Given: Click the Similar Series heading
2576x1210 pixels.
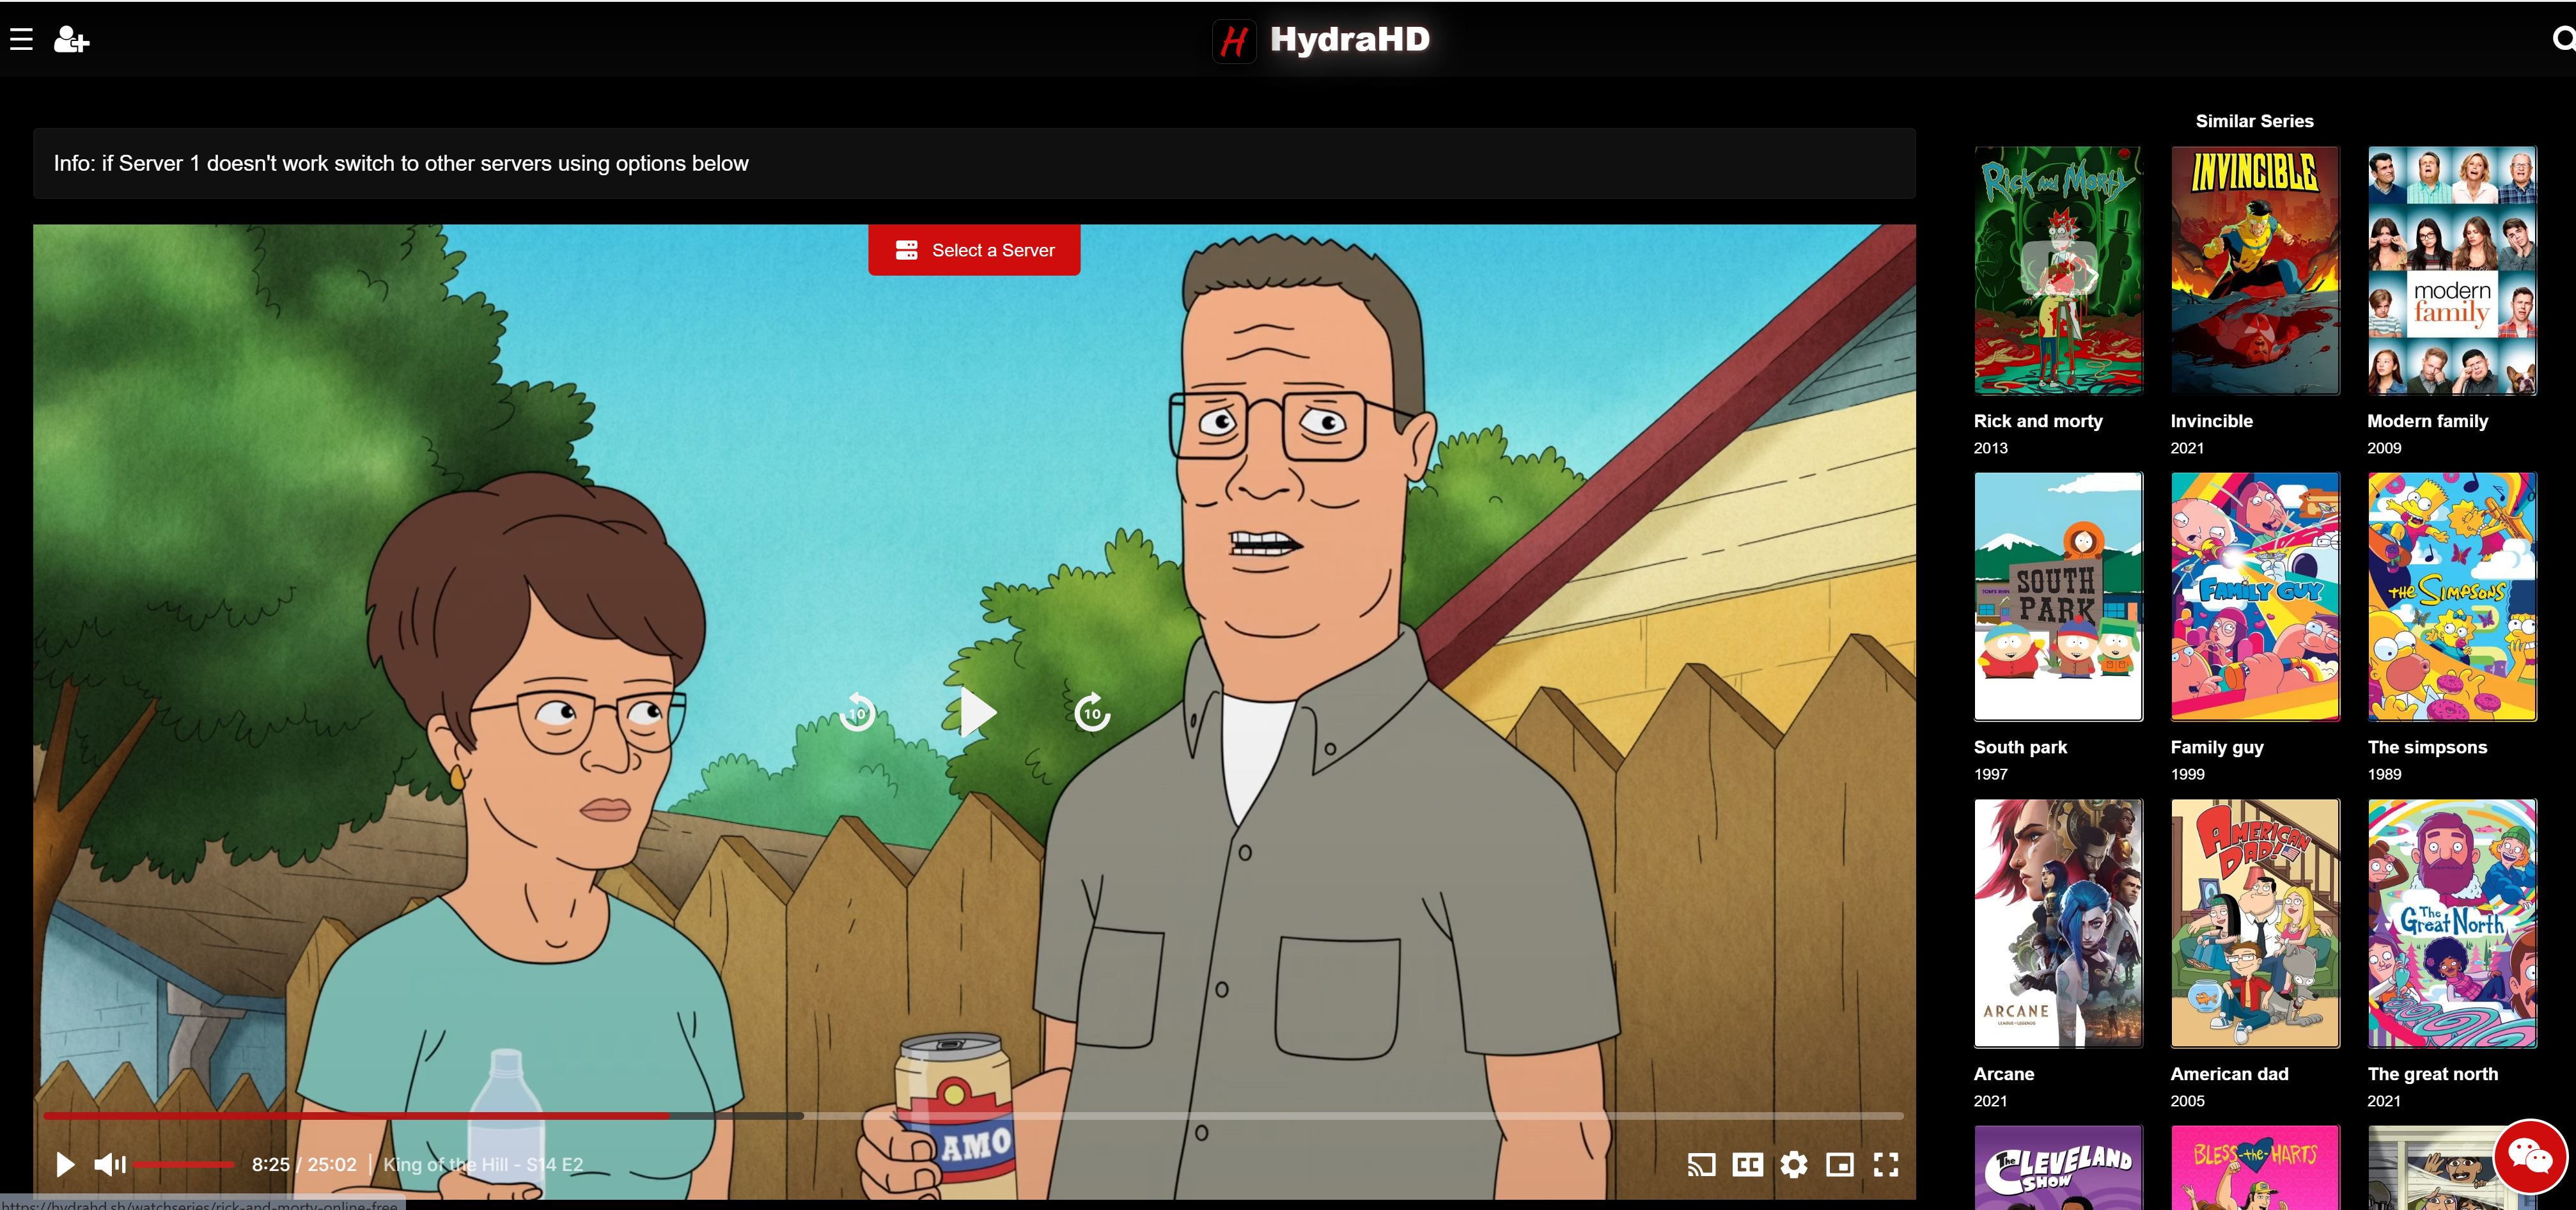Looking at the screenshot, I should click(x=2254, y=121).
